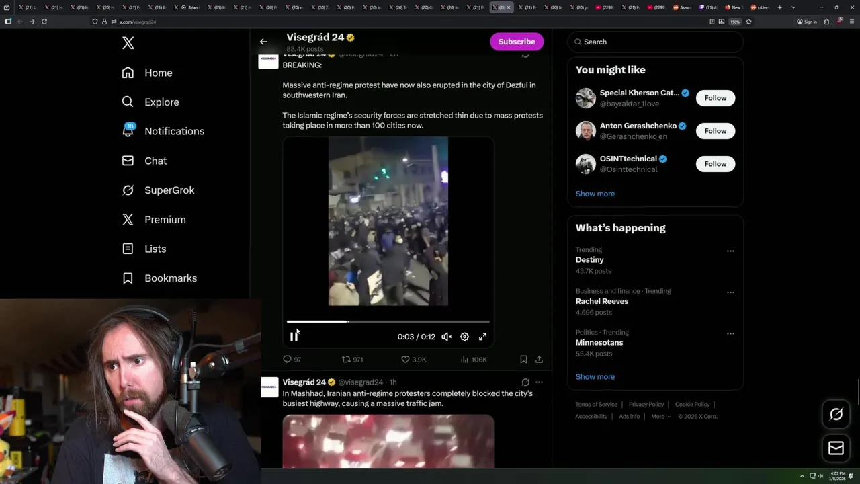Viewport: 860px width, 484px height.
Task: Open more options for Minnesotans trend
Action: click(730, 333)
